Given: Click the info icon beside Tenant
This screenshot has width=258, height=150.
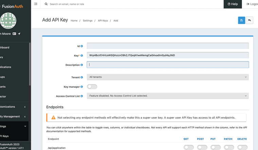Looking at the screenshot, I should pos(82,77).
